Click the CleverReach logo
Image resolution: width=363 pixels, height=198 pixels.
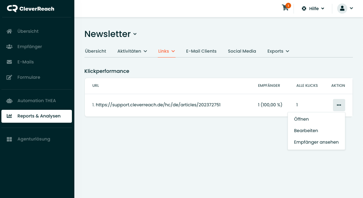[31, 9]
